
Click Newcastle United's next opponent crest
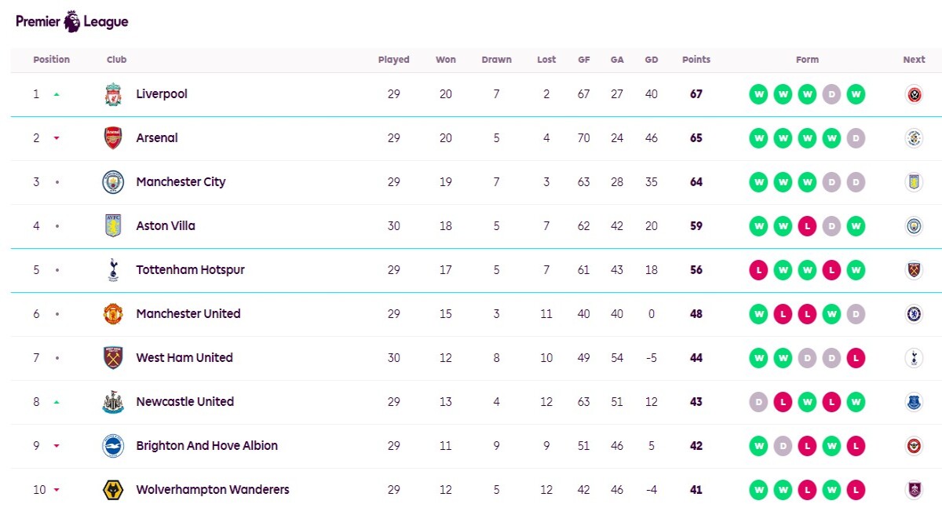914,402
